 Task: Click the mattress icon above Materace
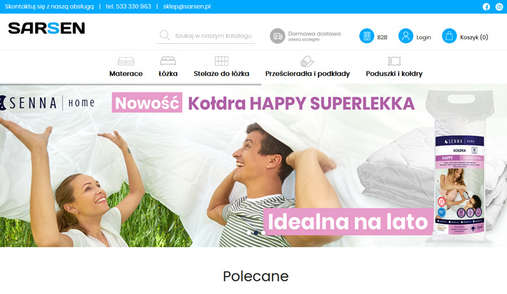[126, 61]
